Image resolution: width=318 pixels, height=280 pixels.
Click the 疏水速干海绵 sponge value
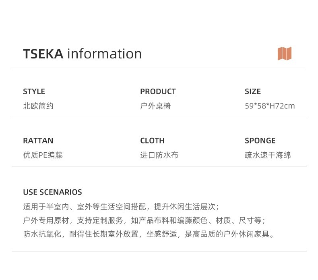point(268,155)
